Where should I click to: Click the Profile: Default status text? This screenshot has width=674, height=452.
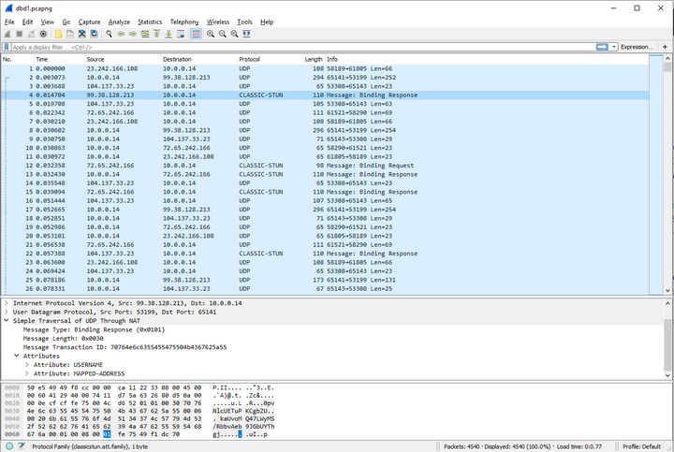click(x=642, y=446)
